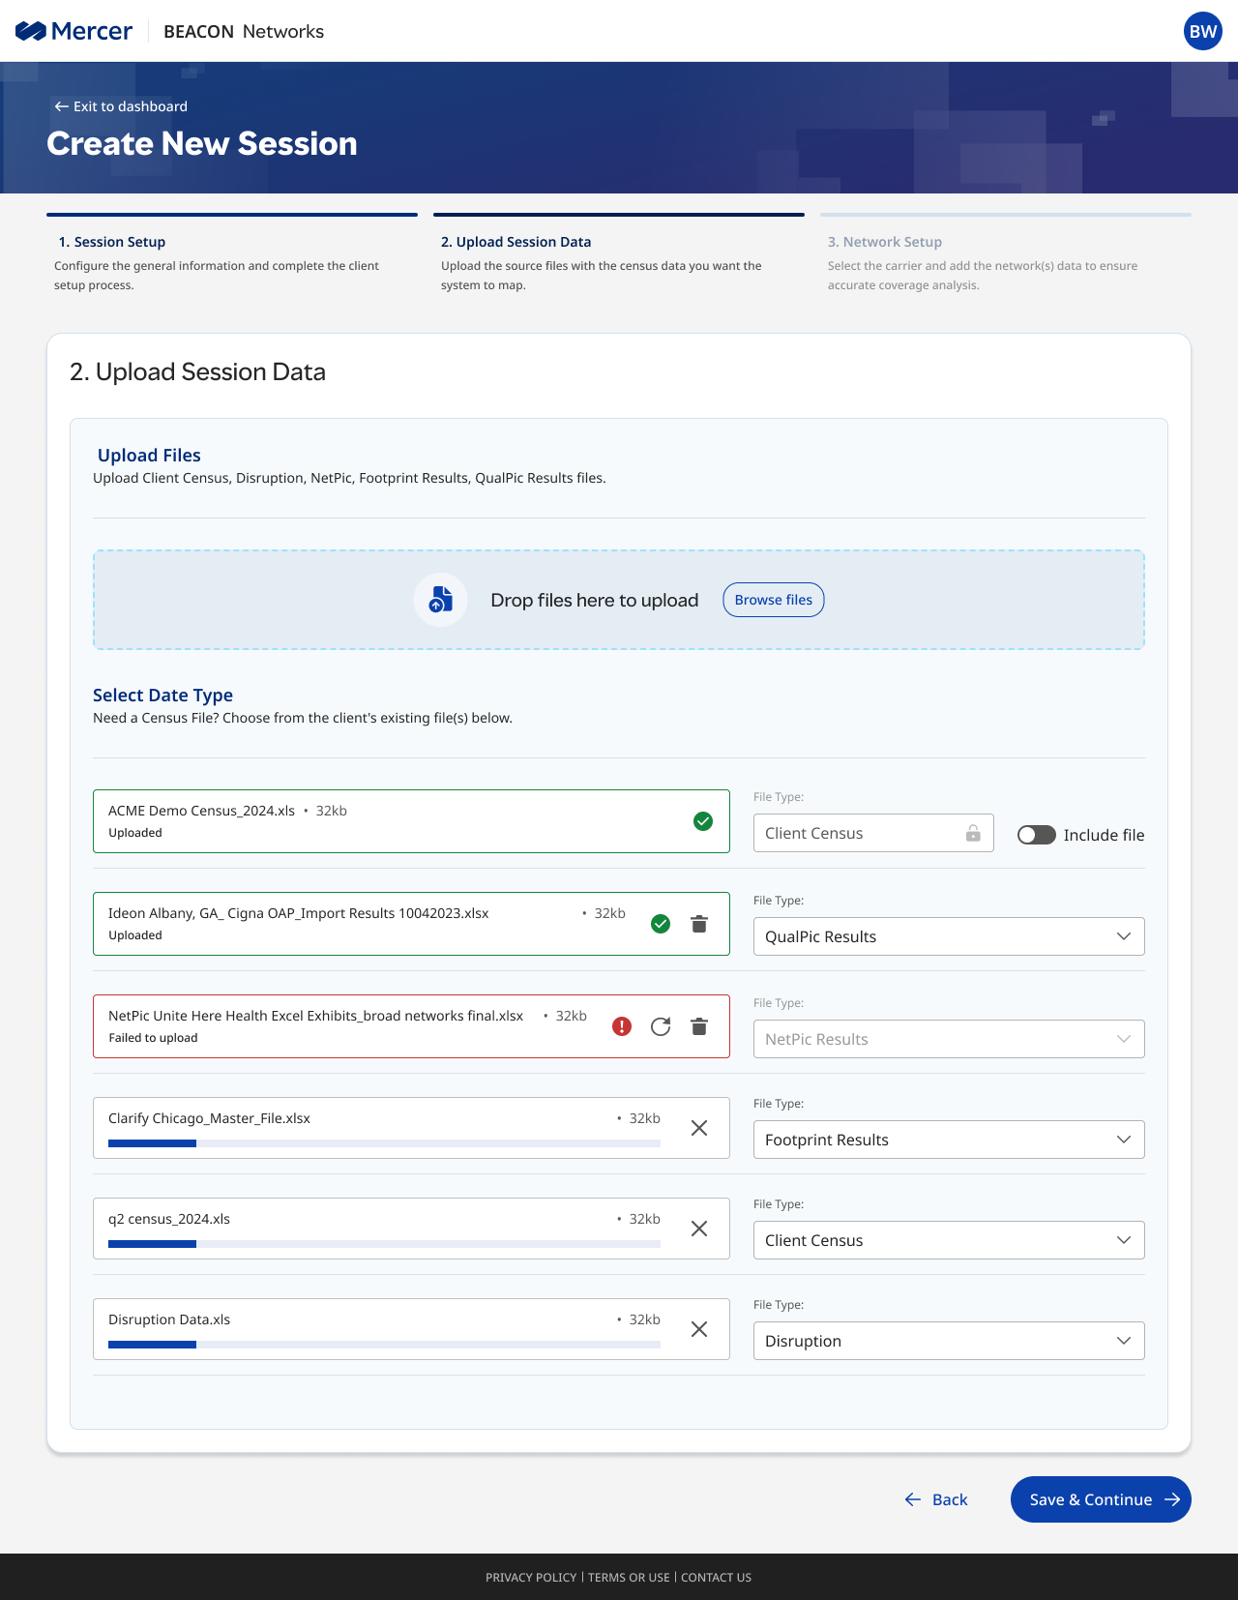Delete the Ideon Albany QualPic file
This screenshot has width=1238, height=1600.
(x=699, y=924)
